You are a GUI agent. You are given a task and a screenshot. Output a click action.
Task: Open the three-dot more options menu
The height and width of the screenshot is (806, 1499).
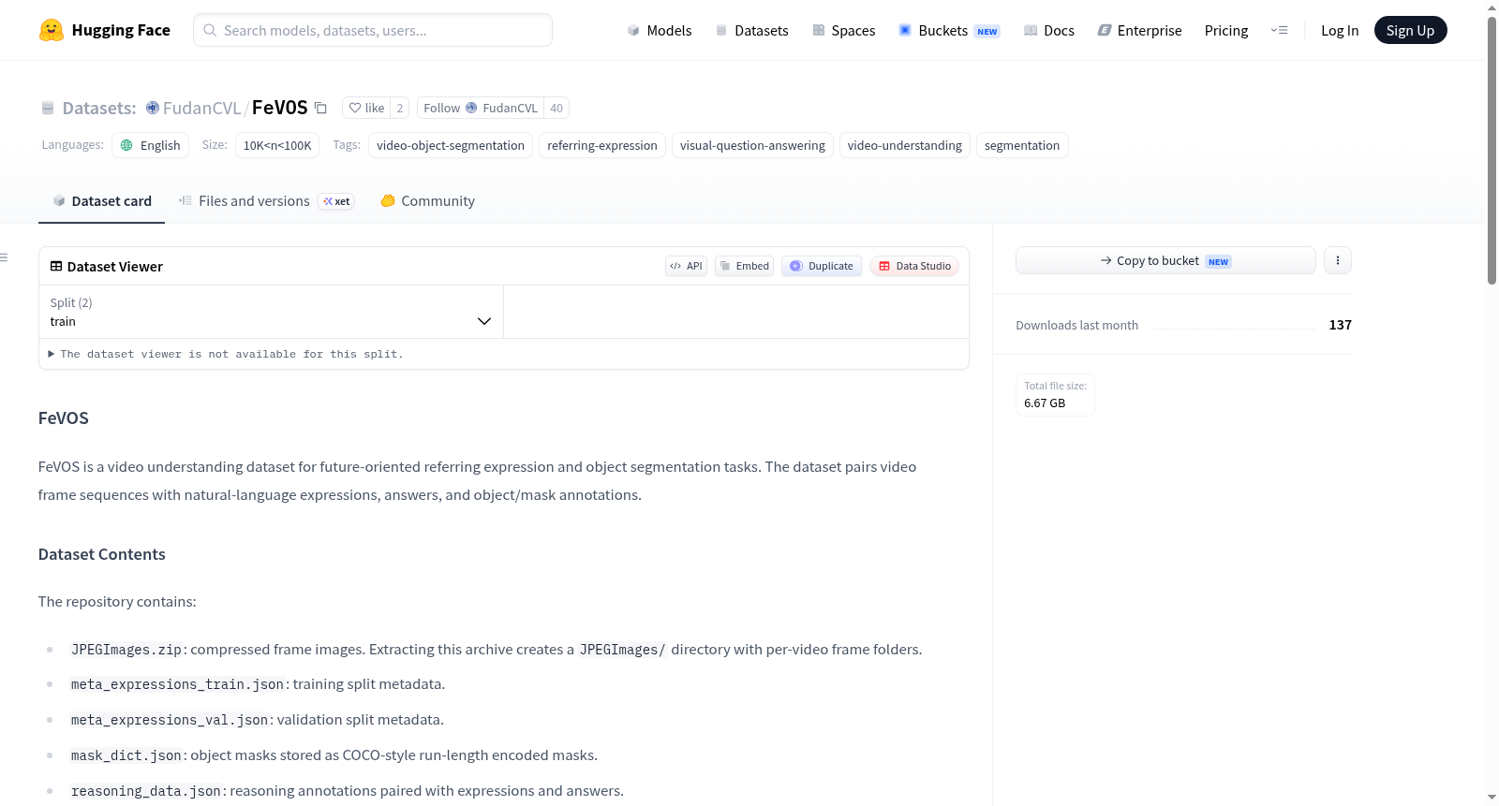[x=1338, y=260]
